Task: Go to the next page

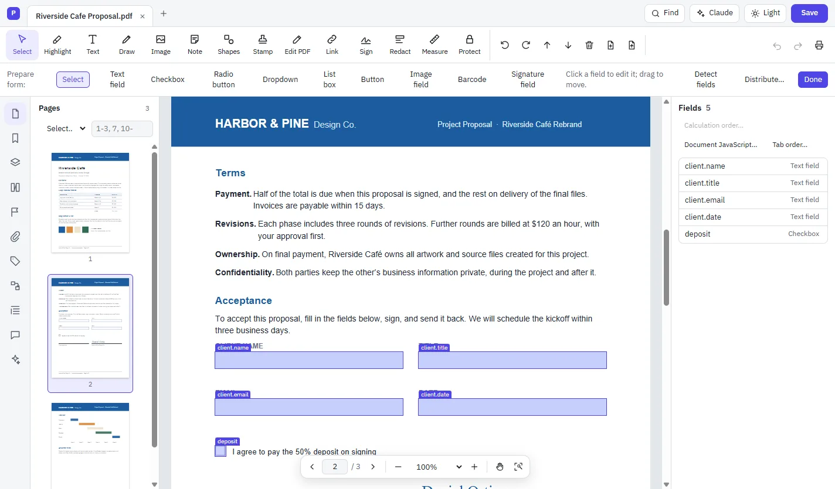Action: 373,467
